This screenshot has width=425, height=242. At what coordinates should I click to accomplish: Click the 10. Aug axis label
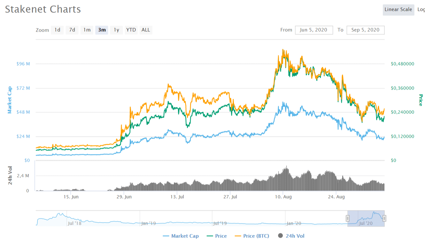[x=283, y=197]
